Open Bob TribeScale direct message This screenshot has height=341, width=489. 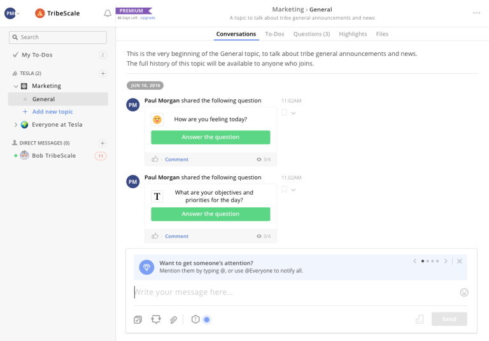[54, 155]
